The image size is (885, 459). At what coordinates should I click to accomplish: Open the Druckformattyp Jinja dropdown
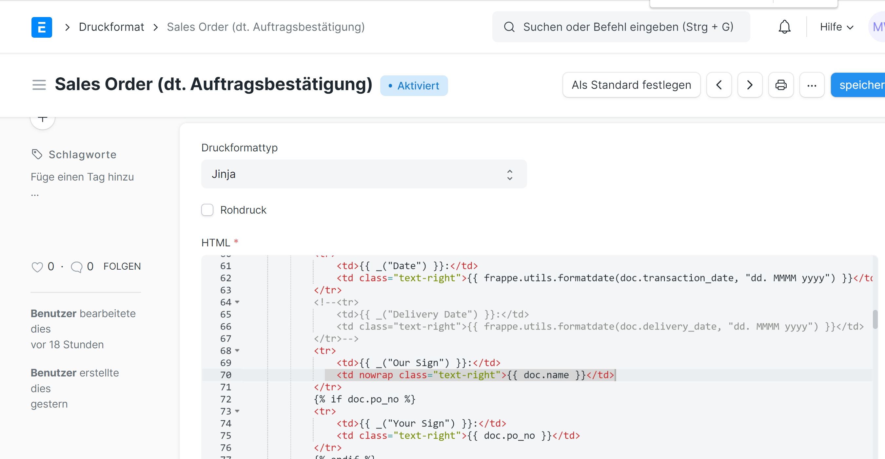click(x=364, y=174)
